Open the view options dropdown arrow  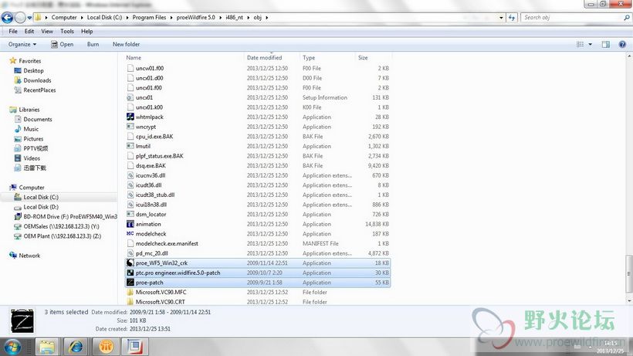(x=591, y=44)
